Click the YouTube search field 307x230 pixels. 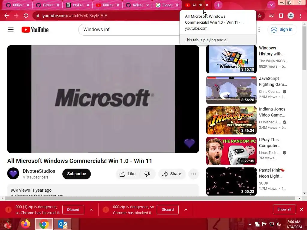point(129,30)
